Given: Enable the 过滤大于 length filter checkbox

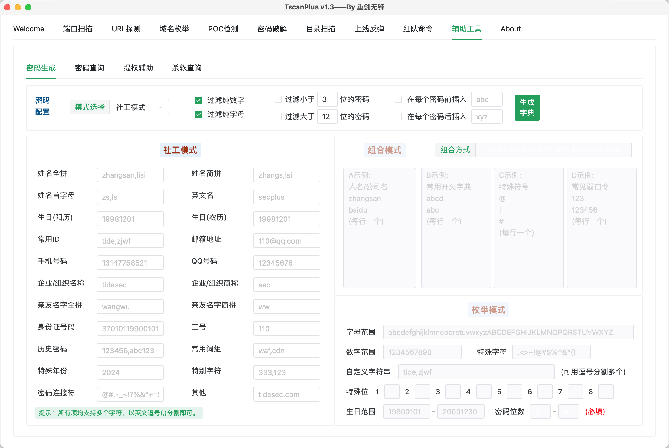Looking at the screenshot, I should [x=278, y=117].
